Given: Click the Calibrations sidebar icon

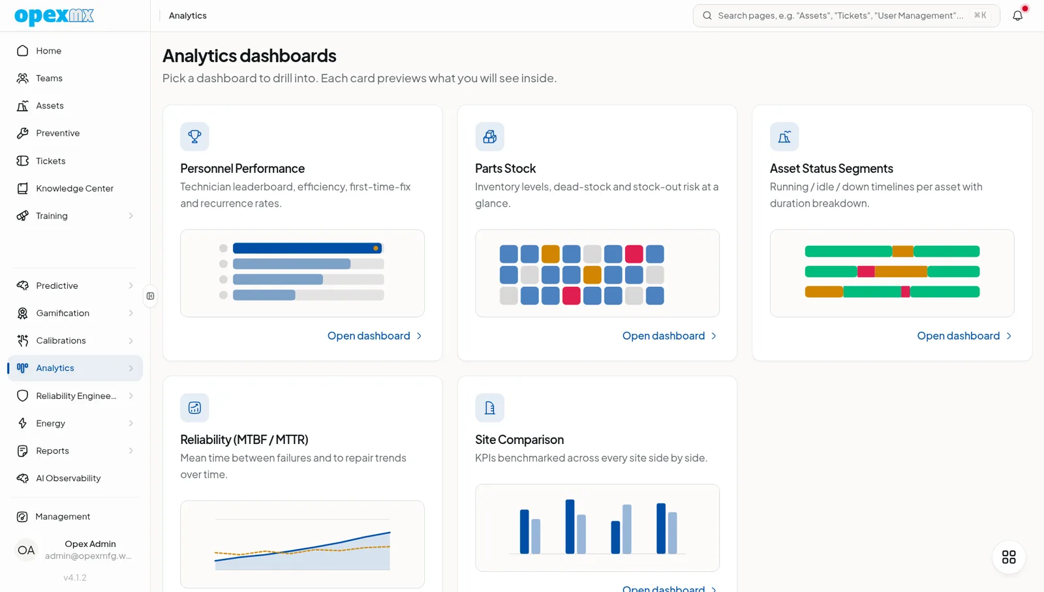Looking at the screenshot, I should 23,340.
